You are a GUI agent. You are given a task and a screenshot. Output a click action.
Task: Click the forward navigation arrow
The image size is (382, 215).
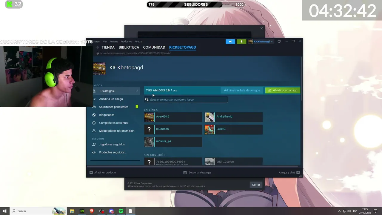point(97,47)
